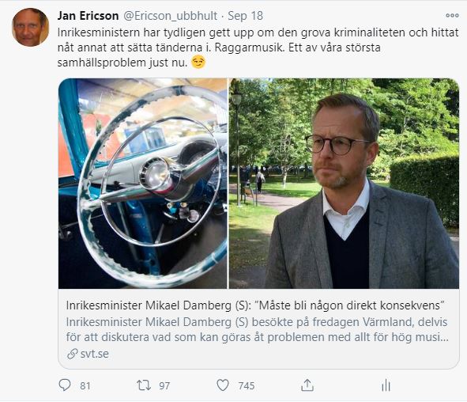Open Jan Ericson's profile avatar
467x402 pixels.
(30, 28)
